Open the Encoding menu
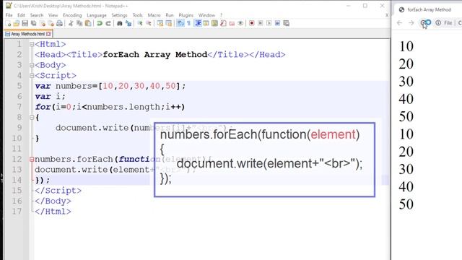Viewport: 462px width, 260px height. 72,15
